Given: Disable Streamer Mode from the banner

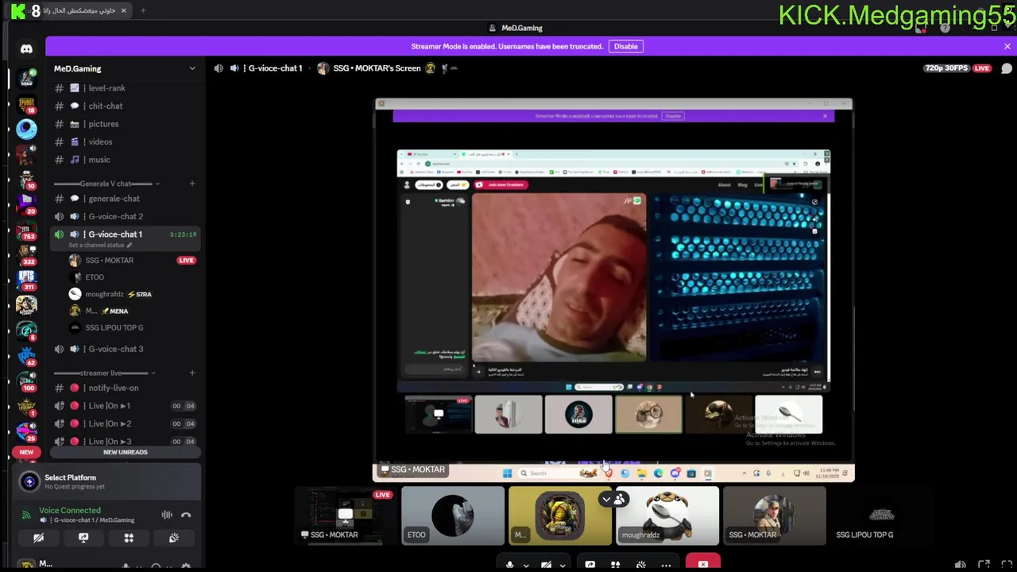Looking at the screenshot, I should coord(625,46).
